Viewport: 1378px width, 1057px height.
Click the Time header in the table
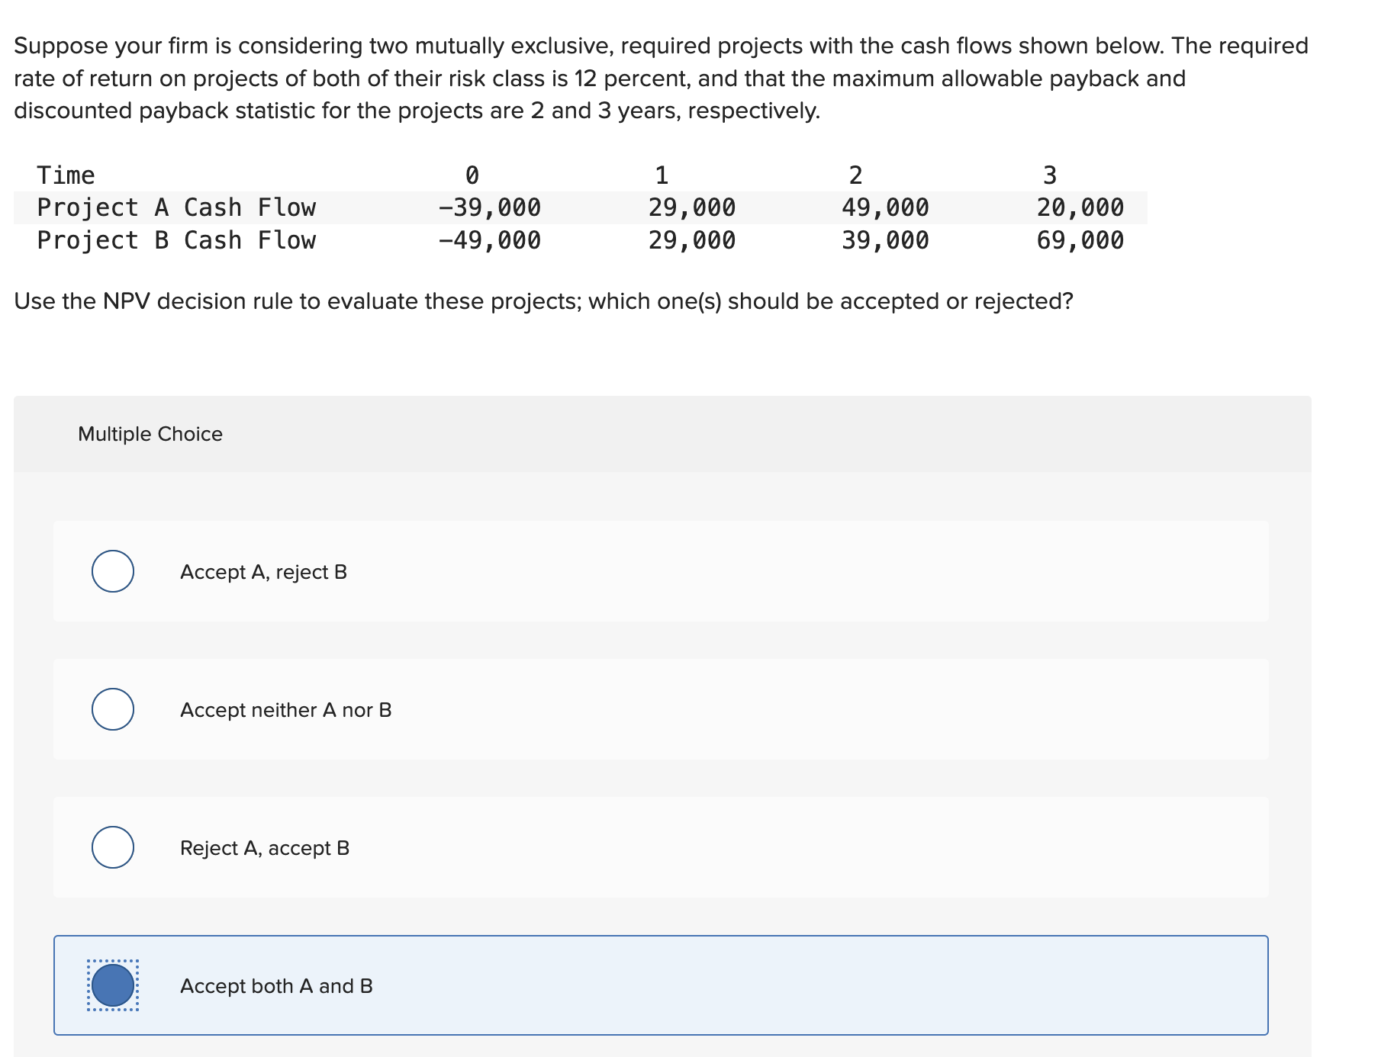tap(66, 175)
